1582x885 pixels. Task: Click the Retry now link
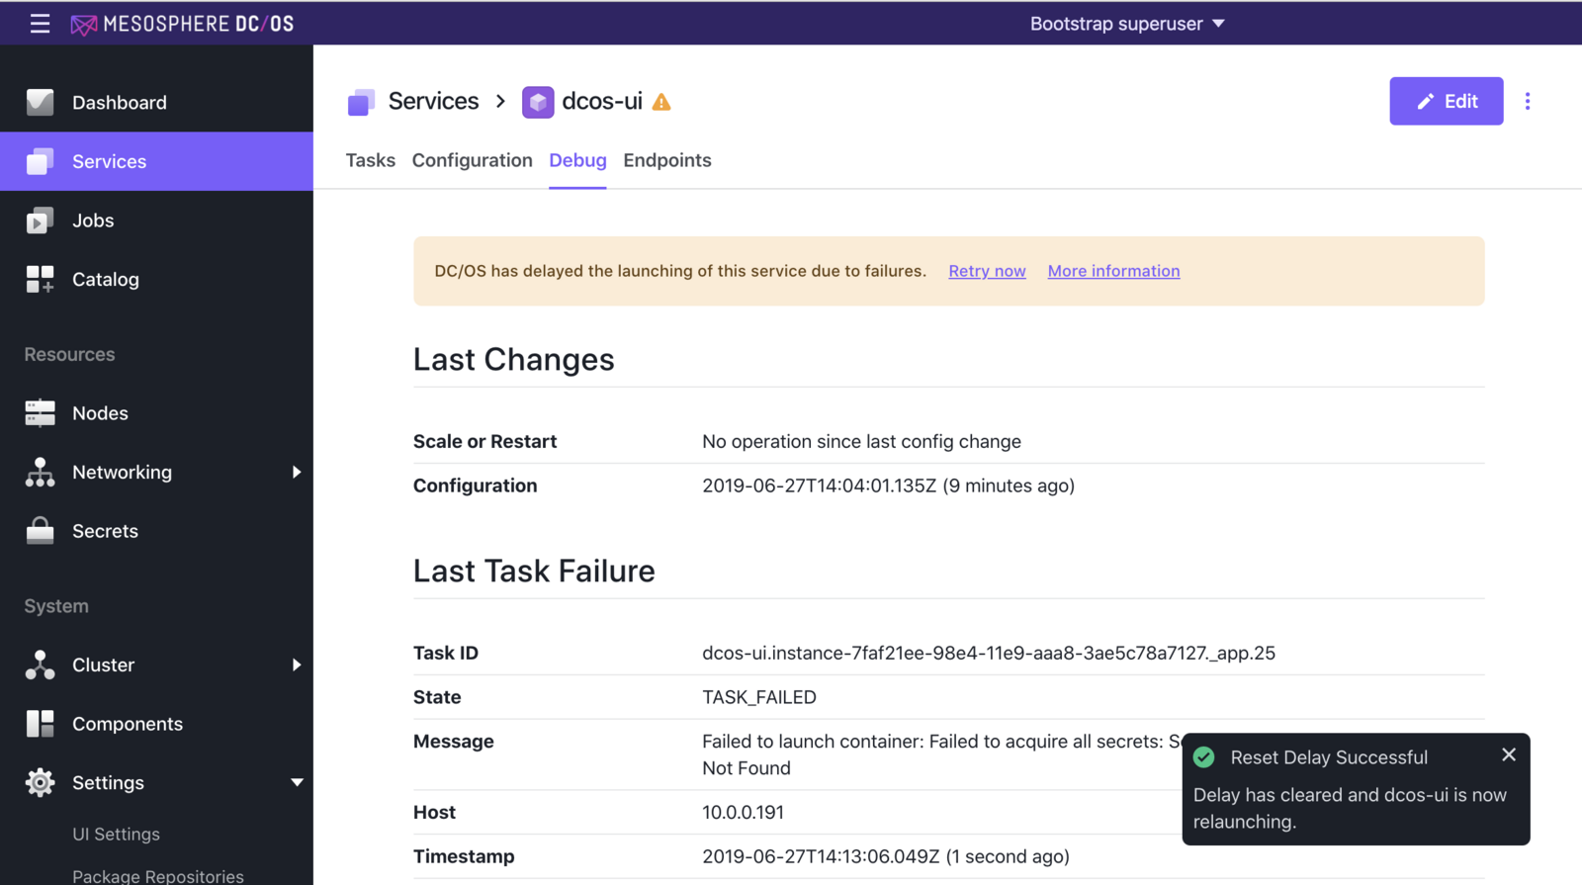[x=986, y=271]
